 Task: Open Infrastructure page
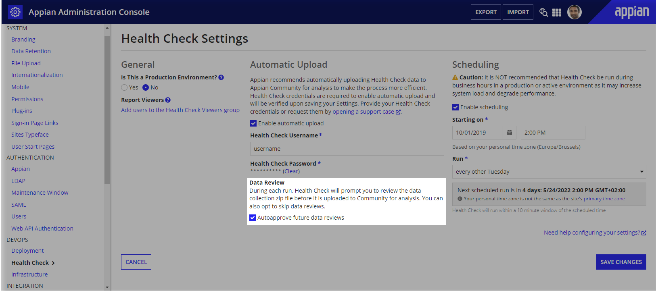29,274
